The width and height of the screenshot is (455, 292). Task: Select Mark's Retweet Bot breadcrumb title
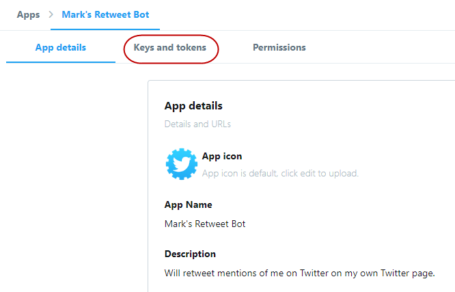tap(105, 14)
